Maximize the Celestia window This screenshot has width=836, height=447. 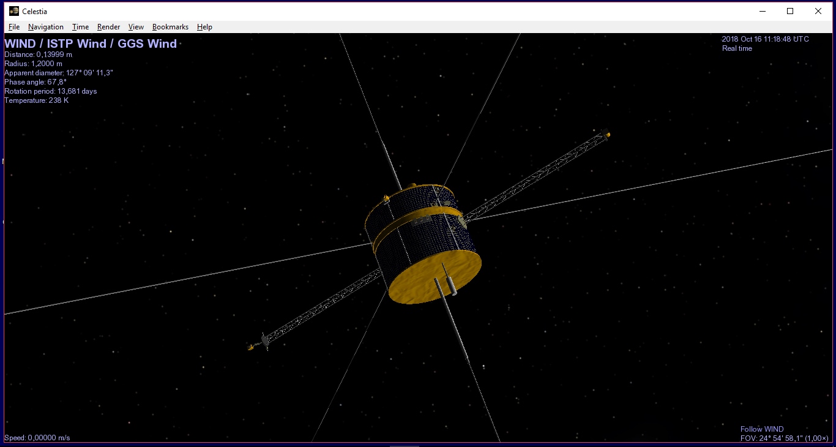pyautogui.click(x=790, y=11)
